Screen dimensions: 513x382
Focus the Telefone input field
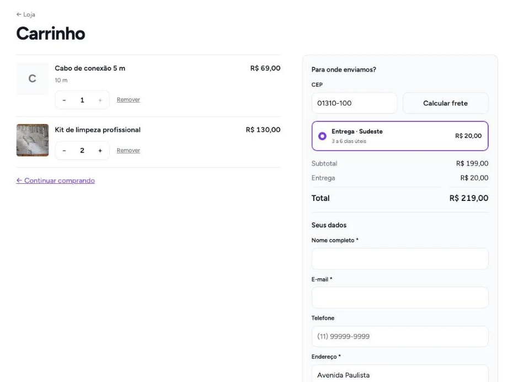[x=400, y=336]
